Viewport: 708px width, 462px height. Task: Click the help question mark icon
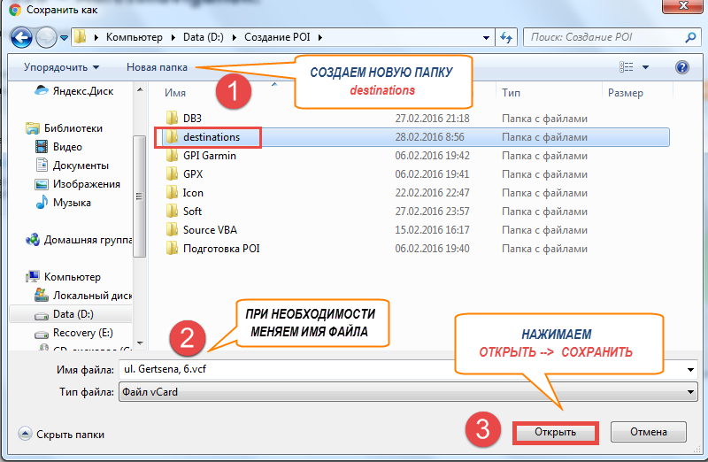(x=681, y=67)
